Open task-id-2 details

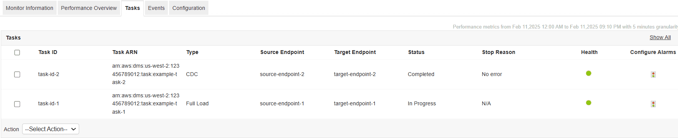(x=49, y=74)
